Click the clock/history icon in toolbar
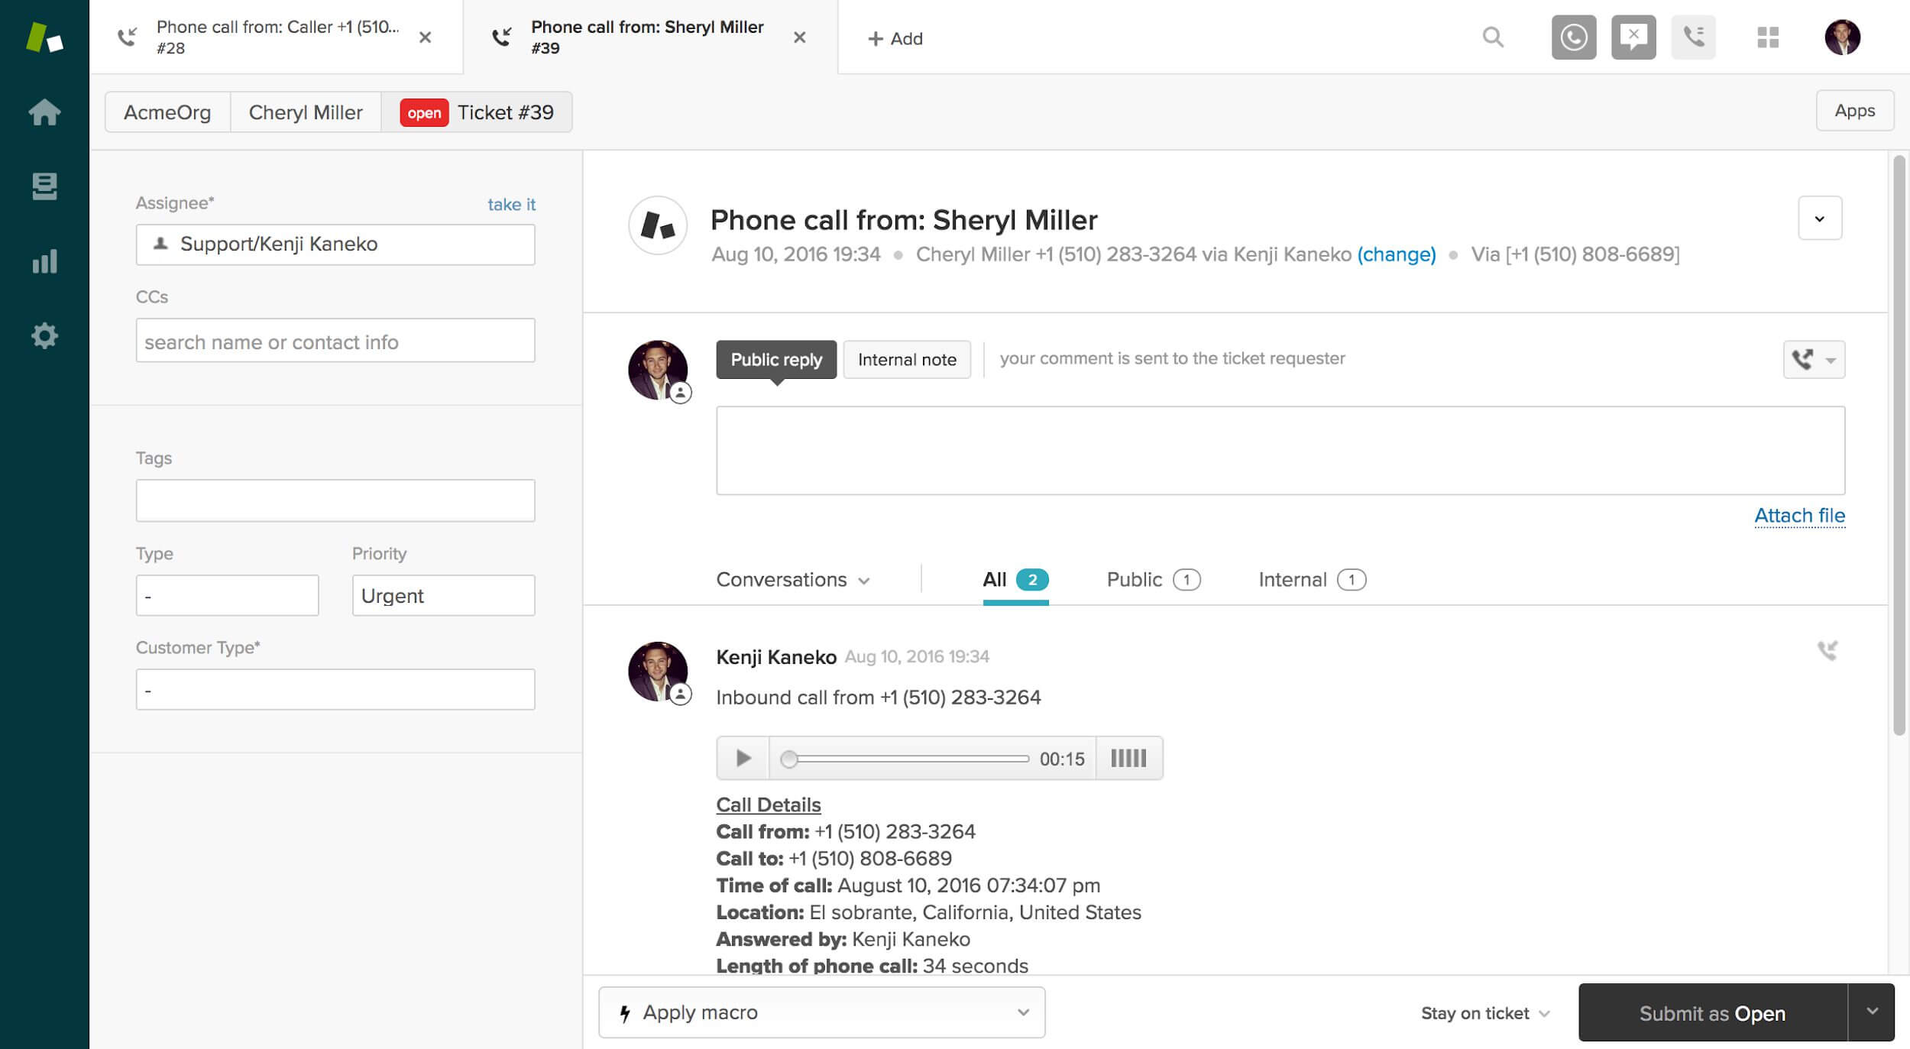Screen dimensions: 1910x1049 click(x=1573, y=36)
